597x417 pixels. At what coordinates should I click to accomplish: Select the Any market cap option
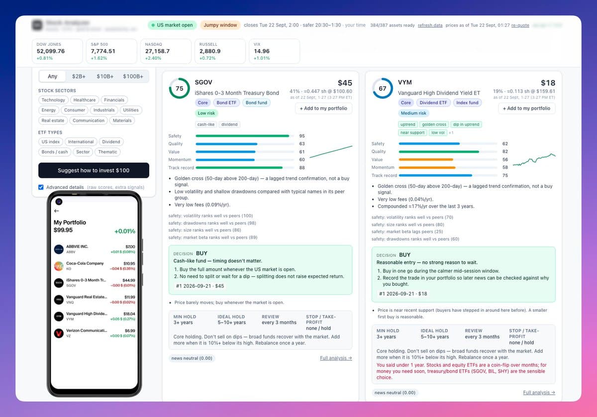coord(53,76)
